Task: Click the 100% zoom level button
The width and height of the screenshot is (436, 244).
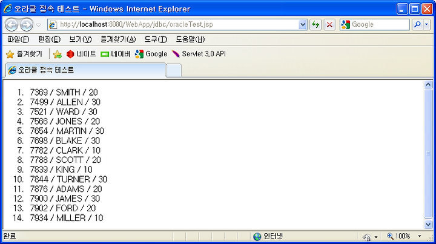Action: pyautogui.click(x=398, y=236)
